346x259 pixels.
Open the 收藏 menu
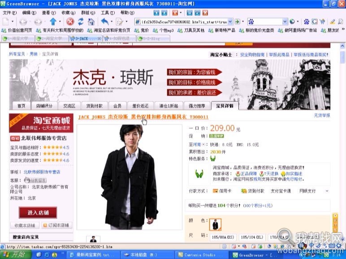[x=69, y=13]
